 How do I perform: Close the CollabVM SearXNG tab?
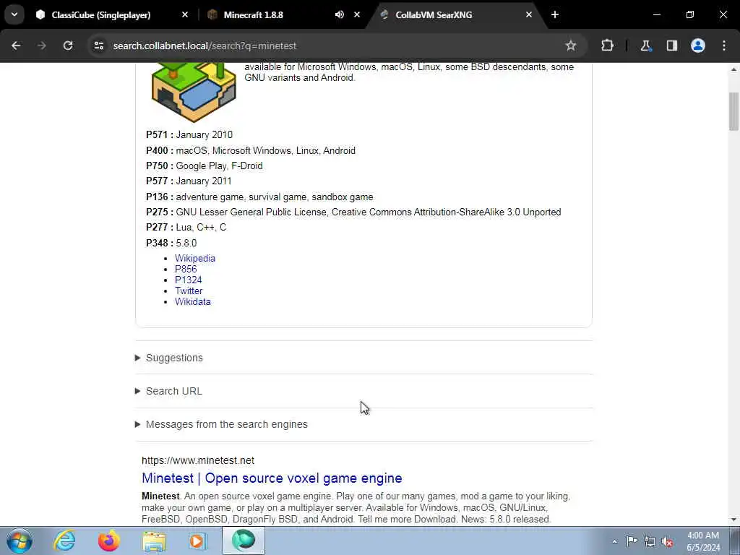(529, 14)
